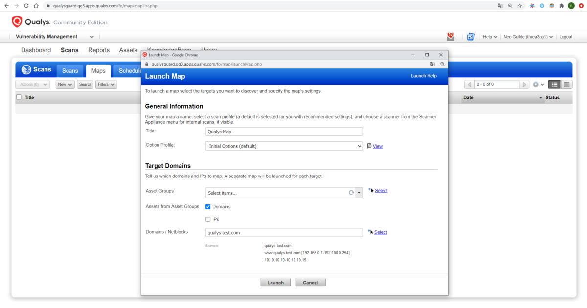
Task: Switch to the Schedules tab
Action: point(128,71)
